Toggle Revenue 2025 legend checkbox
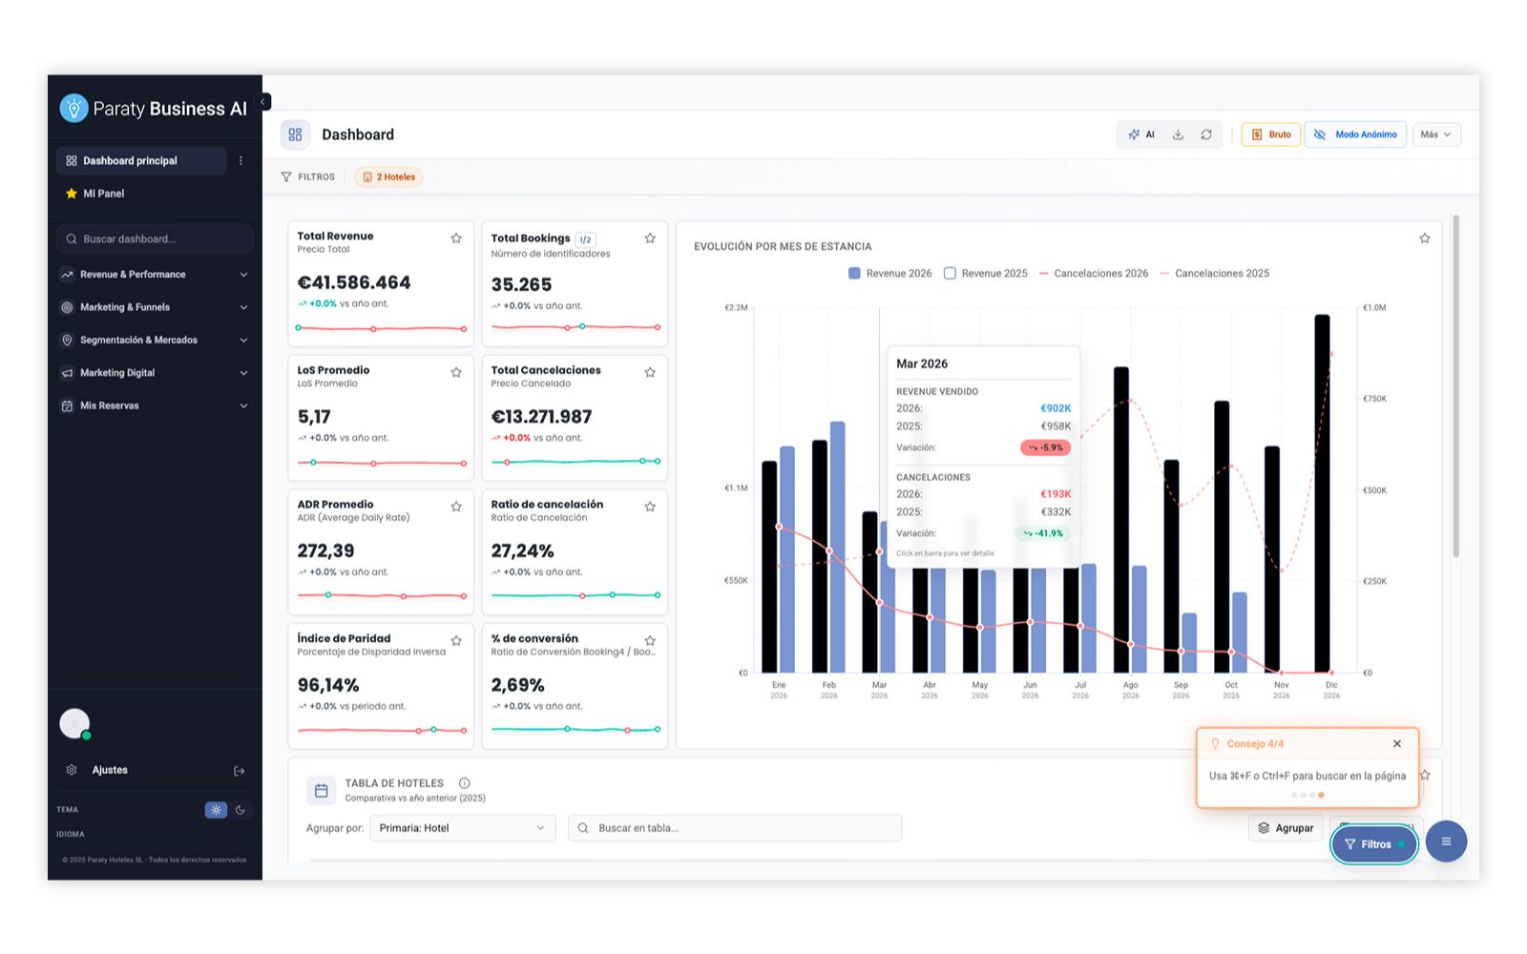Image resolution: width=1527 pixels, height=954 pixels. pyautogui.click(x=950, y=274)
